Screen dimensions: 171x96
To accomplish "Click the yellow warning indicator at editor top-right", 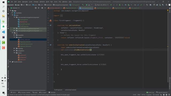I will pyautogui.click(x=168, y=10).
